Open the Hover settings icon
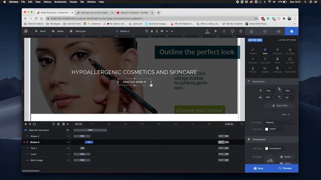Viewport: 321px width, 180px height. pyautogui.click(x=277, y=60)
